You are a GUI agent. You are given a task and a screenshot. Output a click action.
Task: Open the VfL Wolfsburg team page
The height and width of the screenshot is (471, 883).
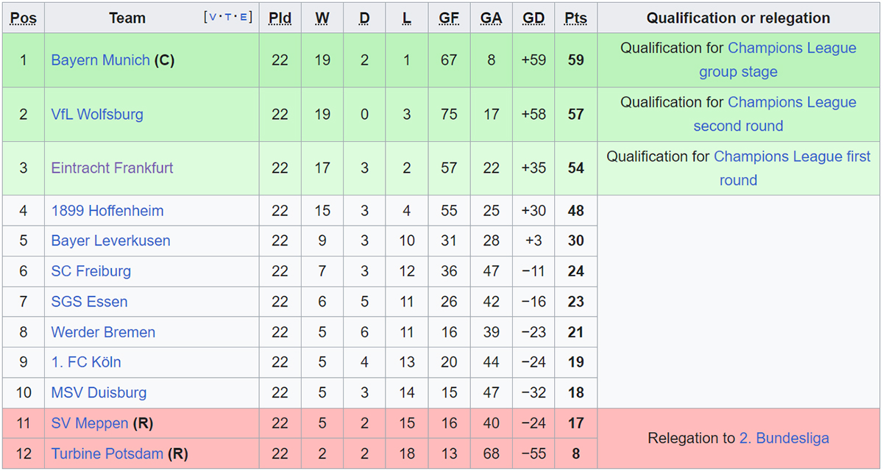point(97,114)
